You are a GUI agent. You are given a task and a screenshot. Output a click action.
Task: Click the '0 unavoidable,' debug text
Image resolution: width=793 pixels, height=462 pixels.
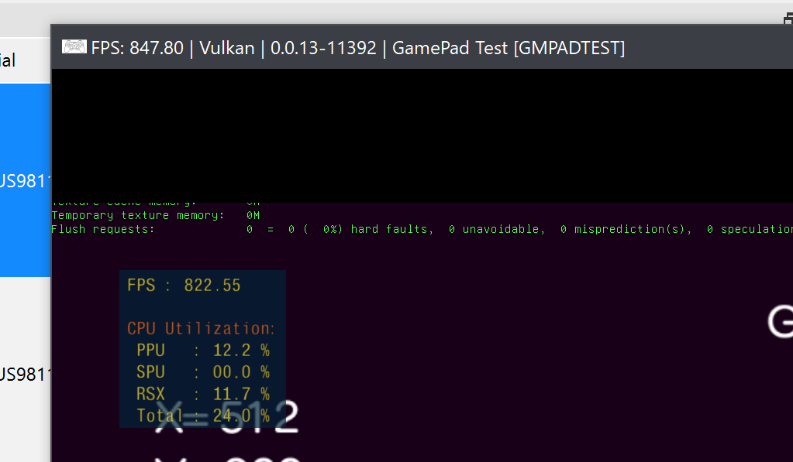497,229
